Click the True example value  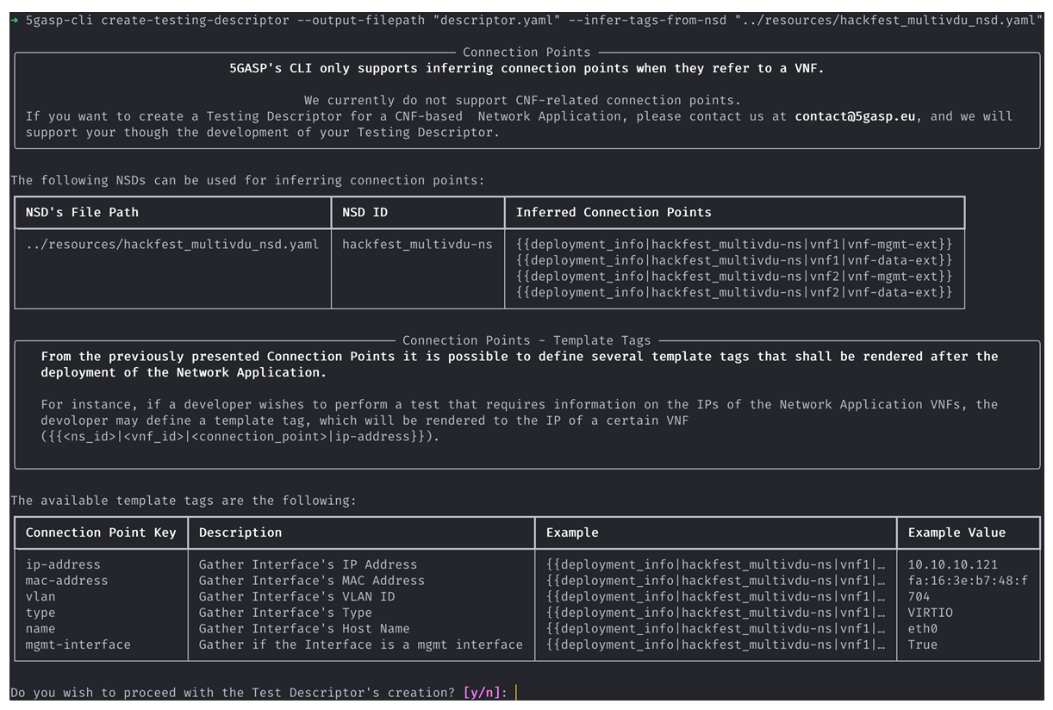923,645
